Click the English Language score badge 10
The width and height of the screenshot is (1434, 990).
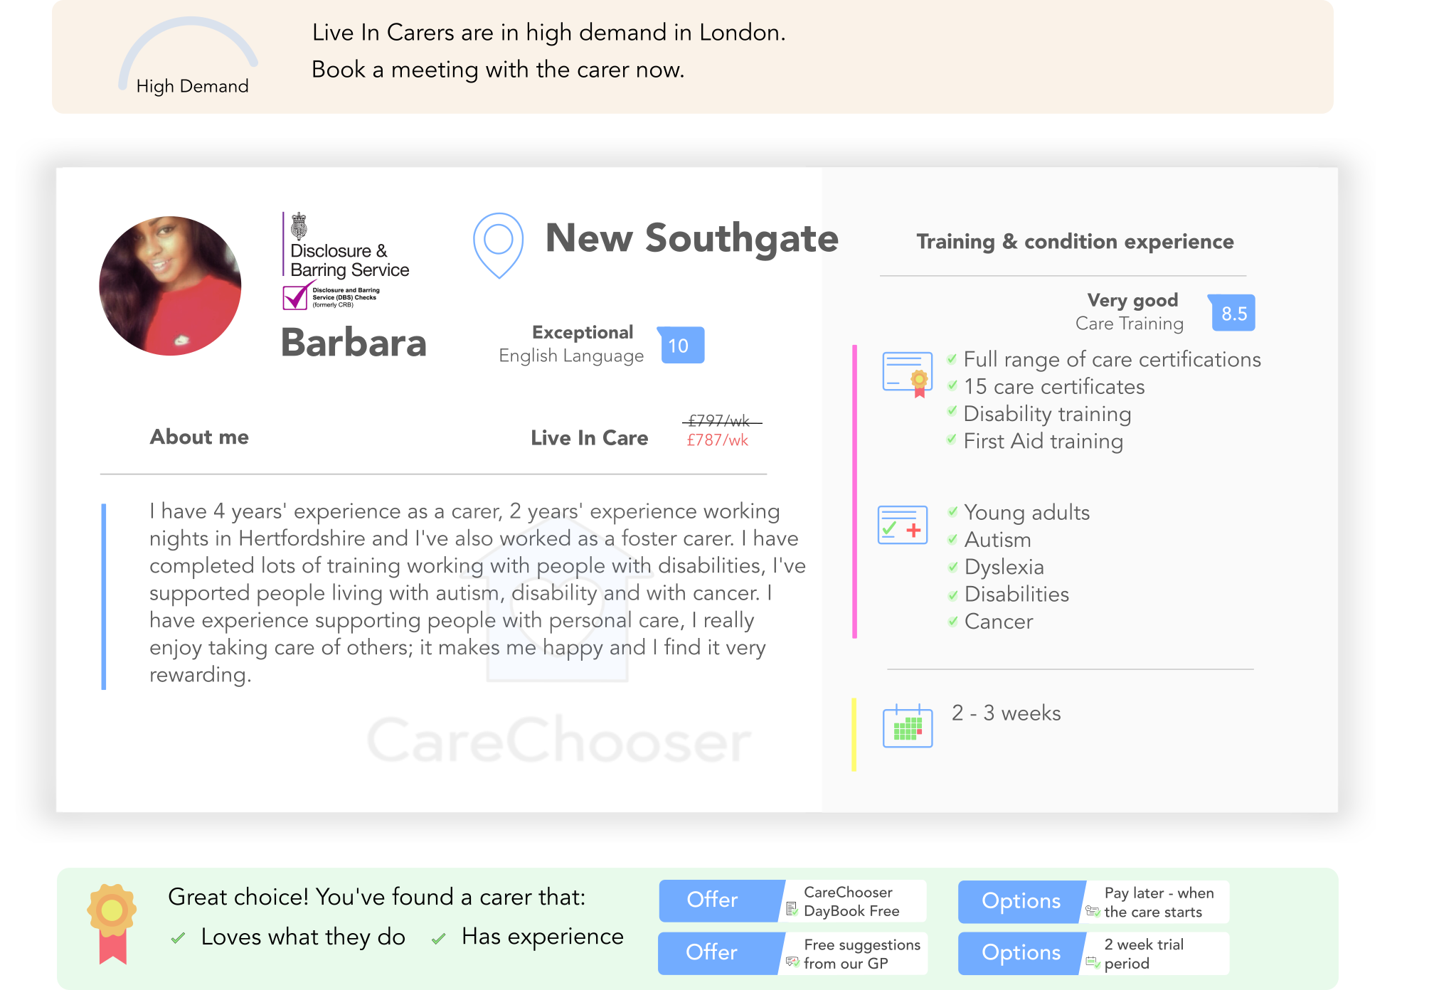[681, 346]
